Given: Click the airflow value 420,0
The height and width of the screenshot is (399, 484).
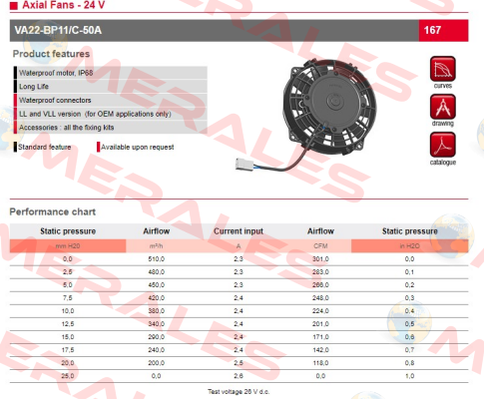Looking at the screenshot, I should tap(156, 298).
